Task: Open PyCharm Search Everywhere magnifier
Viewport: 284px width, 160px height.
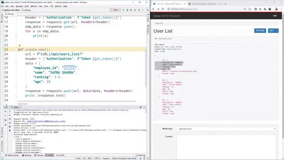Action: click(147, 10)
